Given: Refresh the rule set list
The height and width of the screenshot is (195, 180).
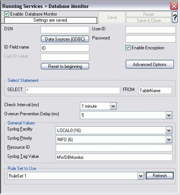Looking at the screenshot, I should tap(160, 176).
